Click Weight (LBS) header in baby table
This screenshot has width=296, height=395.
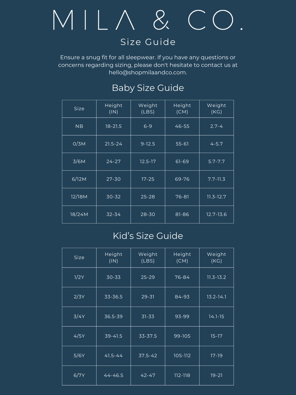click(148, 109)
